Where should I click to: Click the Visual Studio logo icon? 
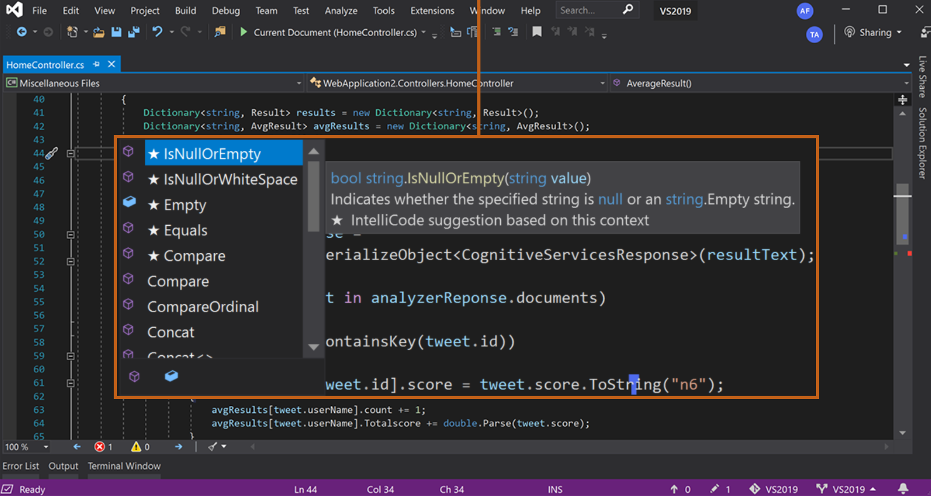tap(14, 10)
